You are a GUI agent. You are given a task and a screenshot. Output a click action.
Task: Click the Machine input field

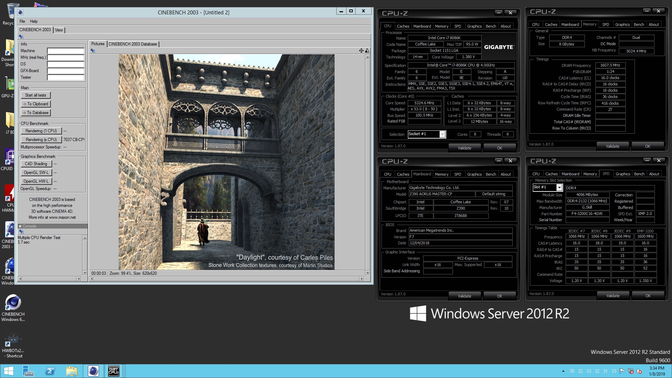point(66,51)
